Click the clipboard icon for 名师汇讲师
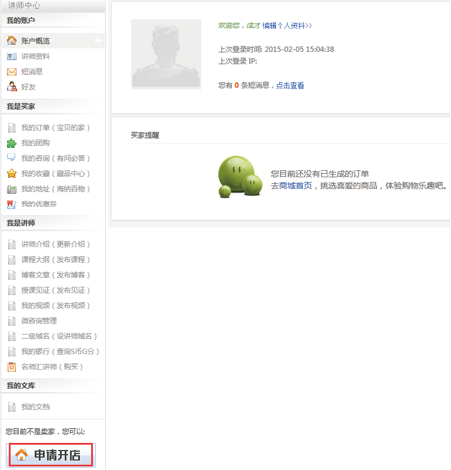 12,367
